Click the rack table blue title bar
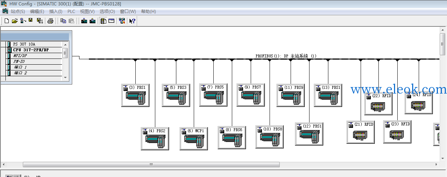Screen dimensions: 447x177 tap(34, 37)
